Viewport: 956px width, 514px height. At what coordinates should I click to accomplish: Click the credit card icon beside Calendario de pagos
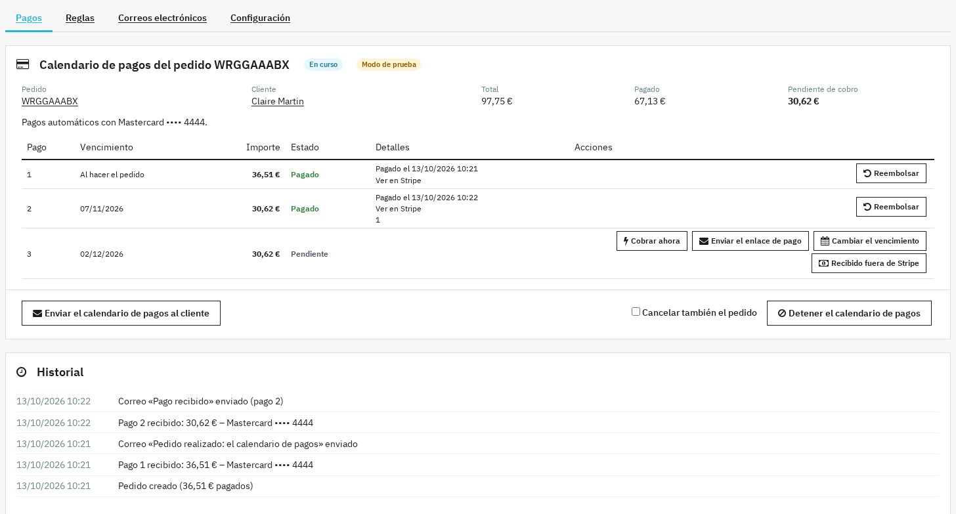pos(23,64)
